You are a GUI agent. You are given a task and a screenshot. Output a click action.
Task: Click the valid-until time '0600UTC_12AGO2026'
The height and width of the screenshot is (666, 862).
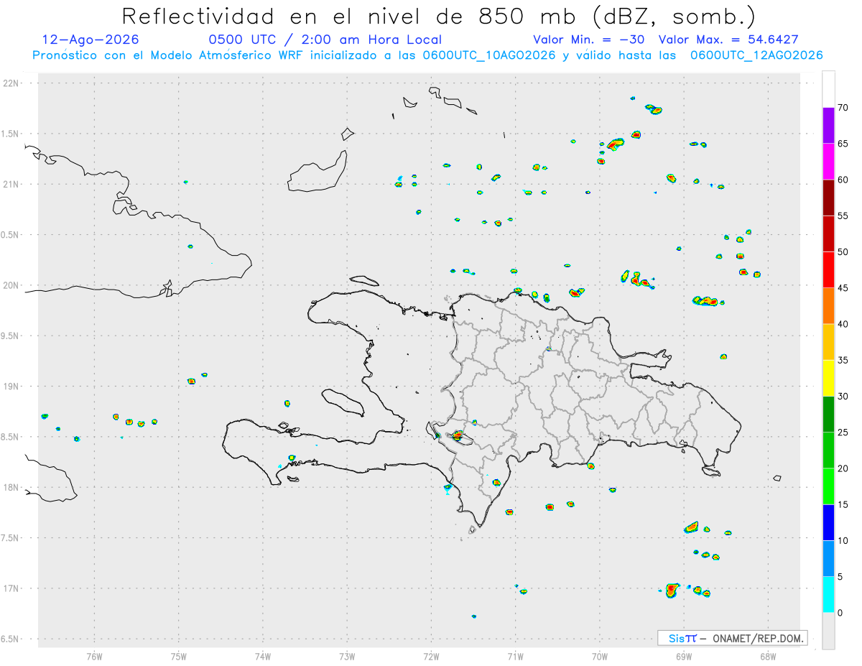point(756,55)
